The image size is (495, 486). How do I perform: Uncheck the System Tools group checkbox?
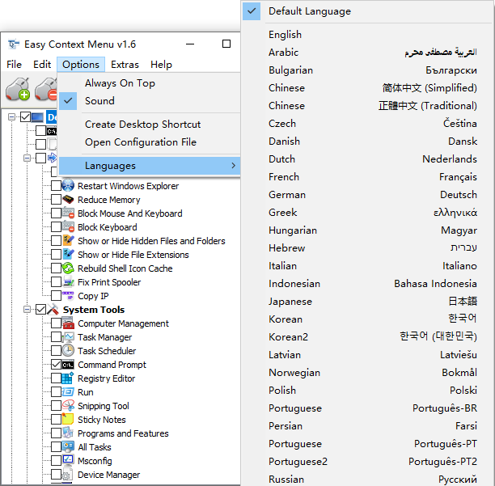click(x=40, y=310)
